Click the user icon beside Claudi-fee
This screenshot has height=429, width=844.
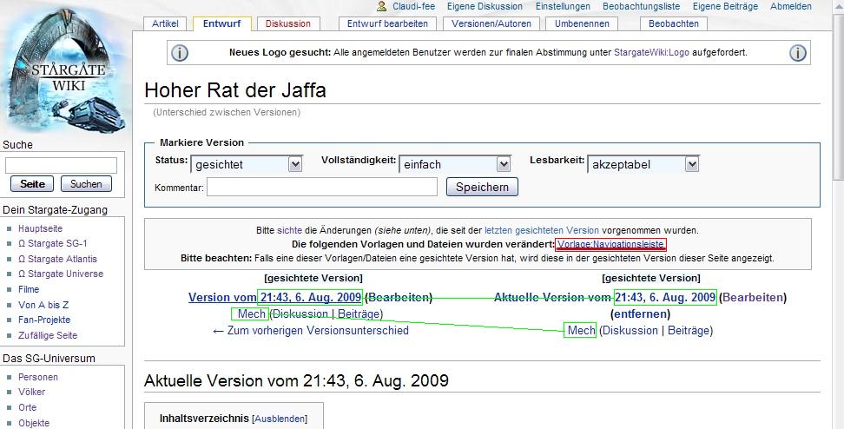(x=381, y=6)
